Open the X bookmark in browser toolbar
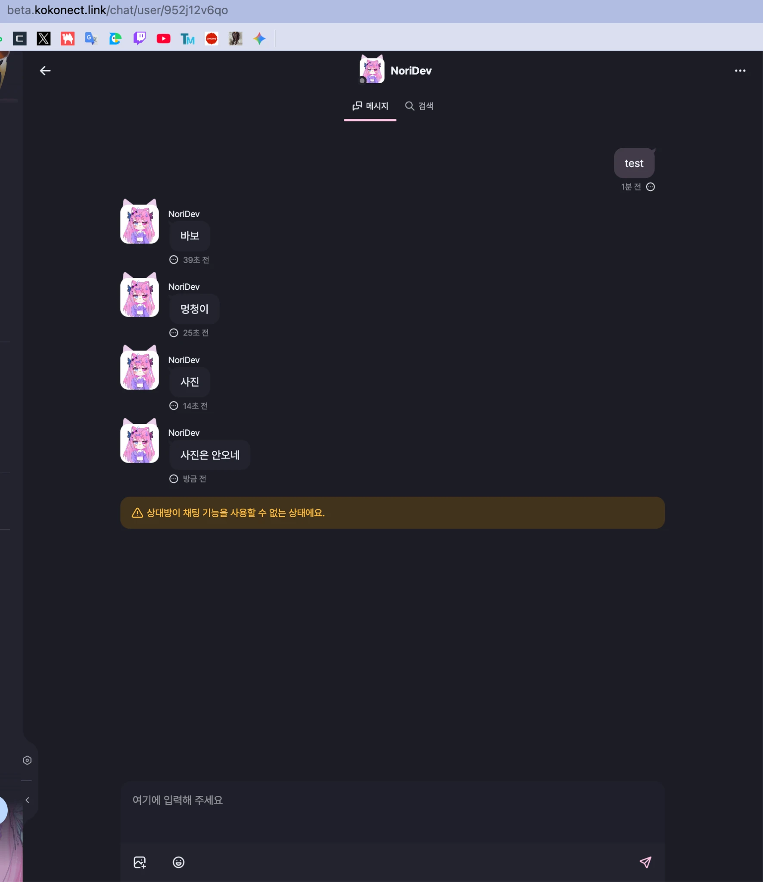 tap(44, 39)
